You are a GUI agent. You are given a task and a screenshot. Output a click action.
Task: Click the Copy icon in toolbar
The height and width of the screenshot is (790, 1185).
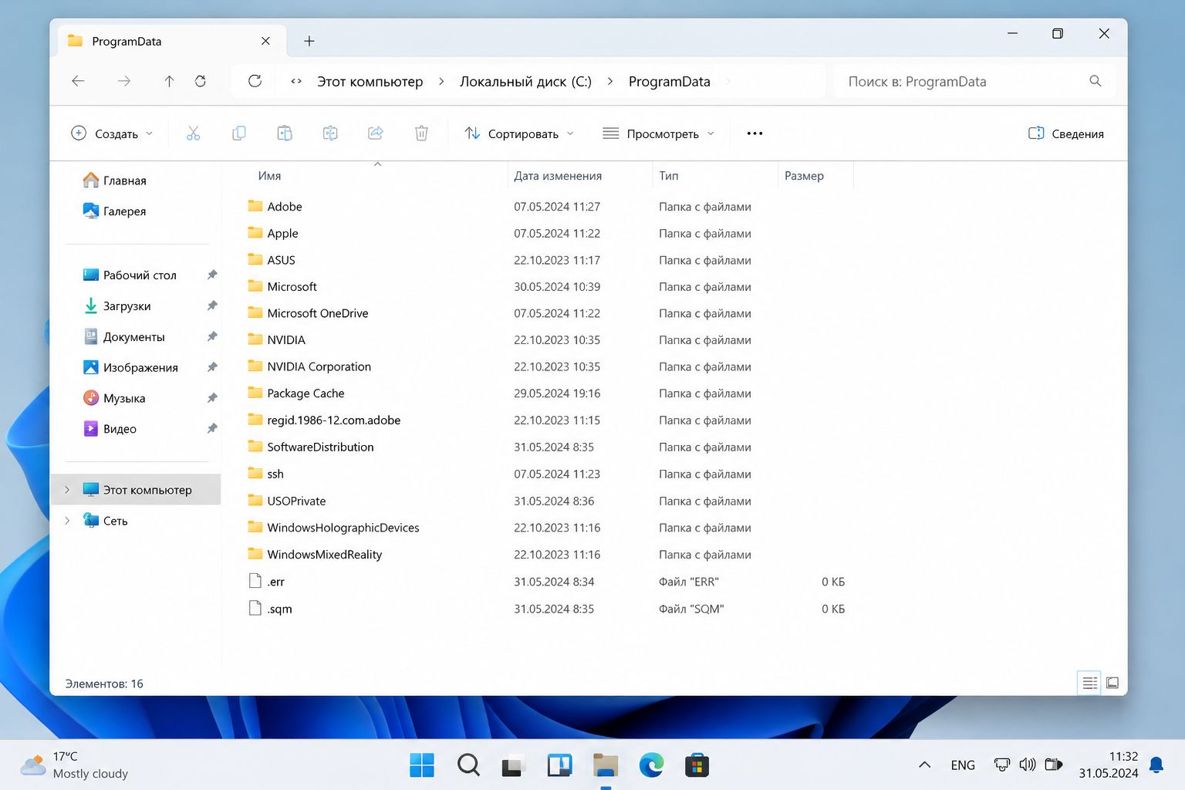coord(239,133)
